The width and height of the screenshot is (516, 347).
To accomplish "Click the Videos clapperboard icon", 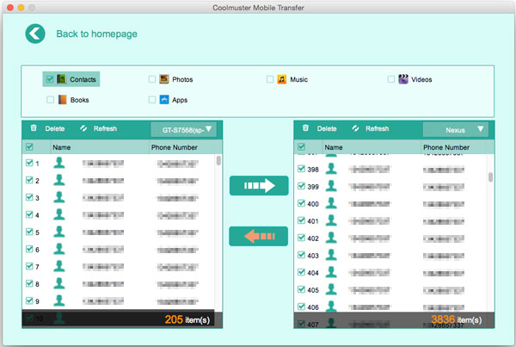I will click(x=403, y=79).
